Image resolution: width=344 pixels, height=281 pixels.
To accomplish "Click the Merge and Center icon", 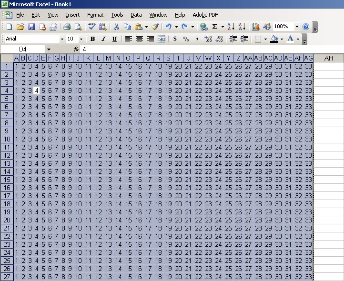I will pos(162,39).
